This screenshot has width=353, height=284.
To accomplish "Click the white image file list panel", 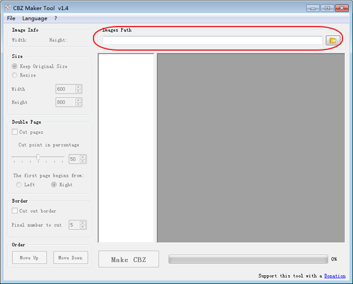I will (126, 148).
